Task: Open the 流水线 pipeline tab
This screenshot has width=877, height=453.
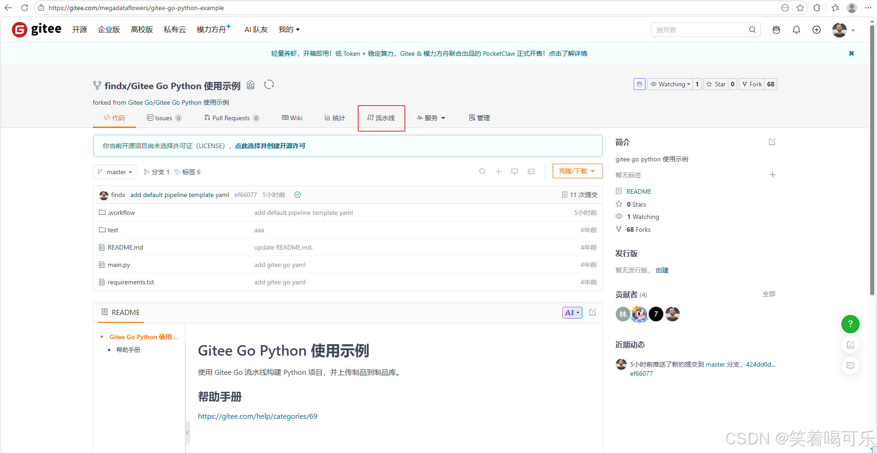Action: click(381, 118)
